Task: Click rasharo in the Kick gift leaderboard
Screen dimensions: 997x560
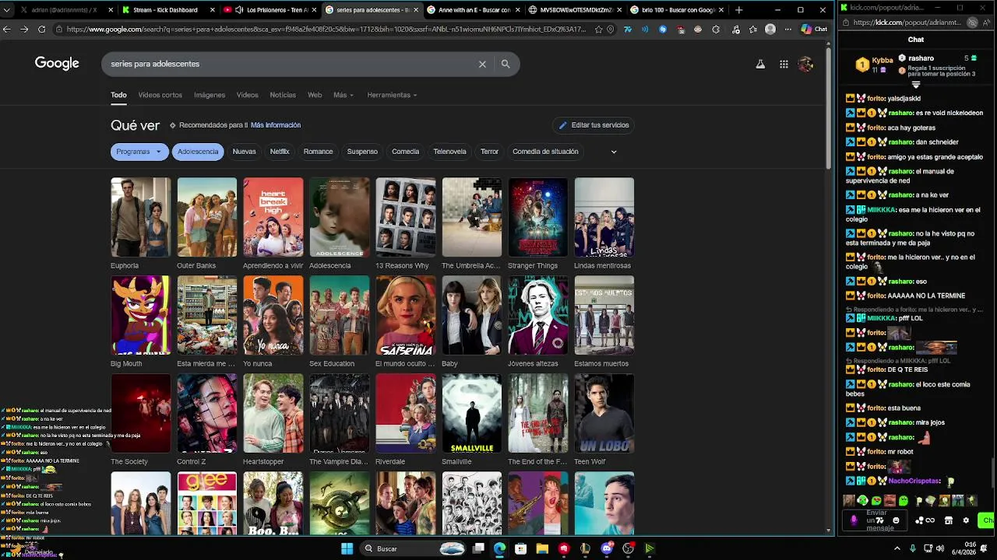Action: coord(921,58)
